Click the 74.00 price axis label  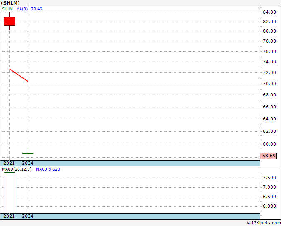pyautogui.click(x=269, y=62)
